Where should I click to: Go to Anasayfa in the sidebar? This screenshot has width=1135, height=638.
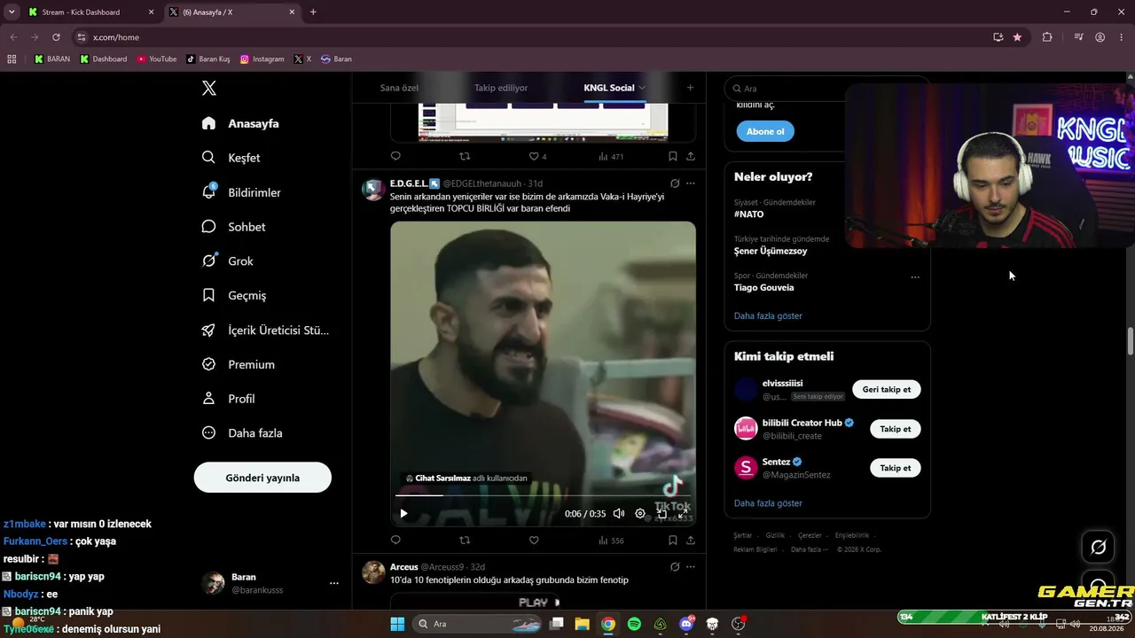pyautogui.click(x=240, y=123)
